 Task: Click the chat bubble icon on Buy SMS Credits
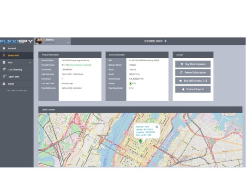coord(180,81)
